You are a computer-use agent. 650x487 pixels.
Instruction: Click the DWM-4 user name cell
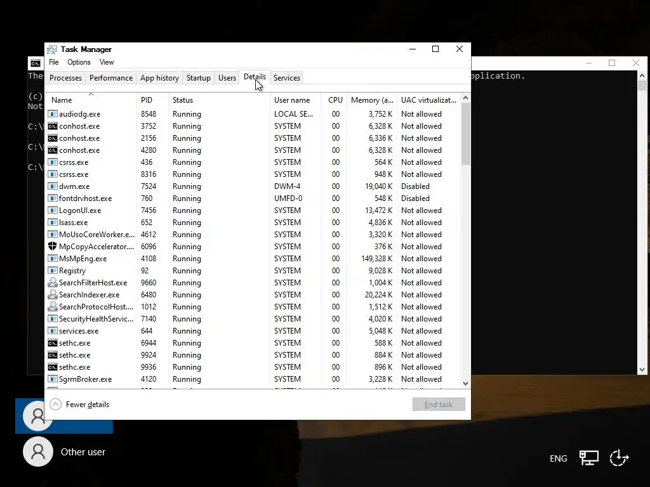click(288, 186)
